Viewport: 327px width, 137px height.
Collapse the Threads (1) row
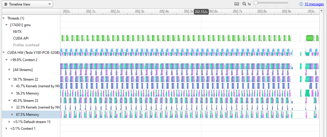(x=3, y=18)
